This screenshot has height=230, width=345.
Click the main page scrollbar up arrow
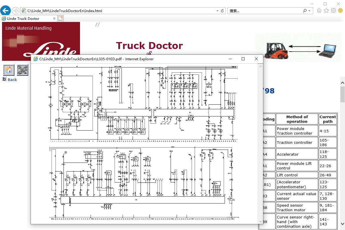click(x=342, y=83)
